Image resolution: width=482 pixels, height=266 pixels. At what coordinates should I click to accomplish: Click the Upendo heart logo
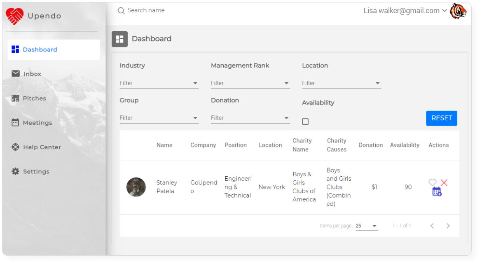pos(14,16)
